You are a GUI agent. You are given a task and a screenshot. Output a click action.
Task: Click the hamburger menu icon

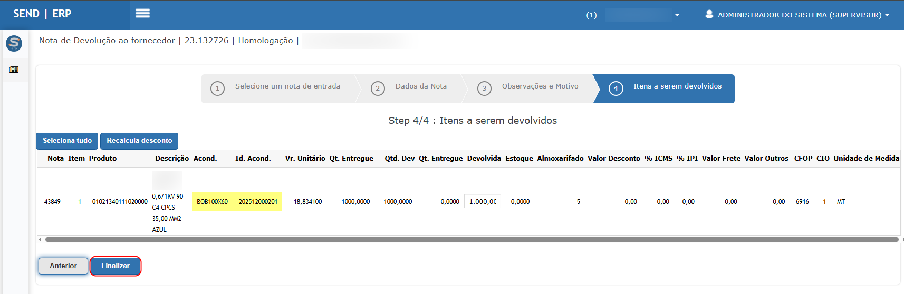tap(142, 14)
